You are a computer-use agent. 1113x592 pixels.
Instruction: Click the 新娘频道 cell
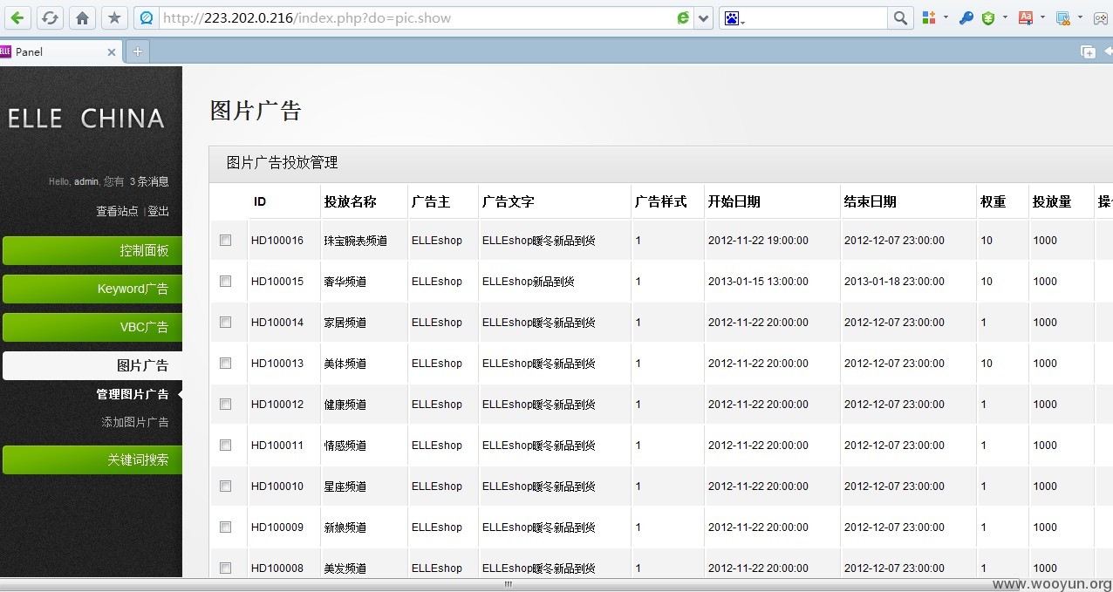click(x=345, y=527)
